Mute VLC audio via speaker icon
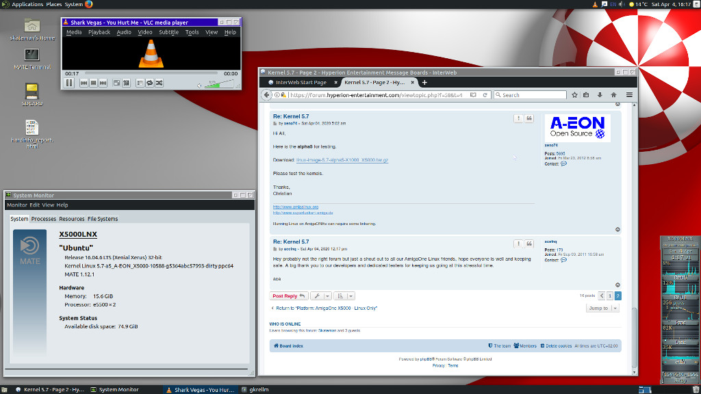The width and height of the screenshot is (701, 394). [199, 86]
